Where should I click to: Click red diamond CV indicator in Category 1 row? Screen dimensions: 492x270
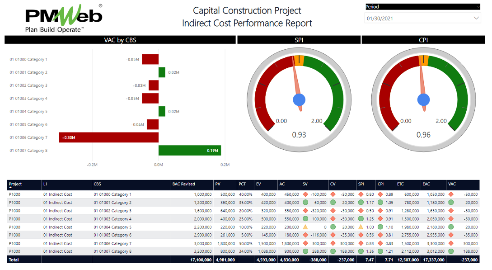[333, 194]
